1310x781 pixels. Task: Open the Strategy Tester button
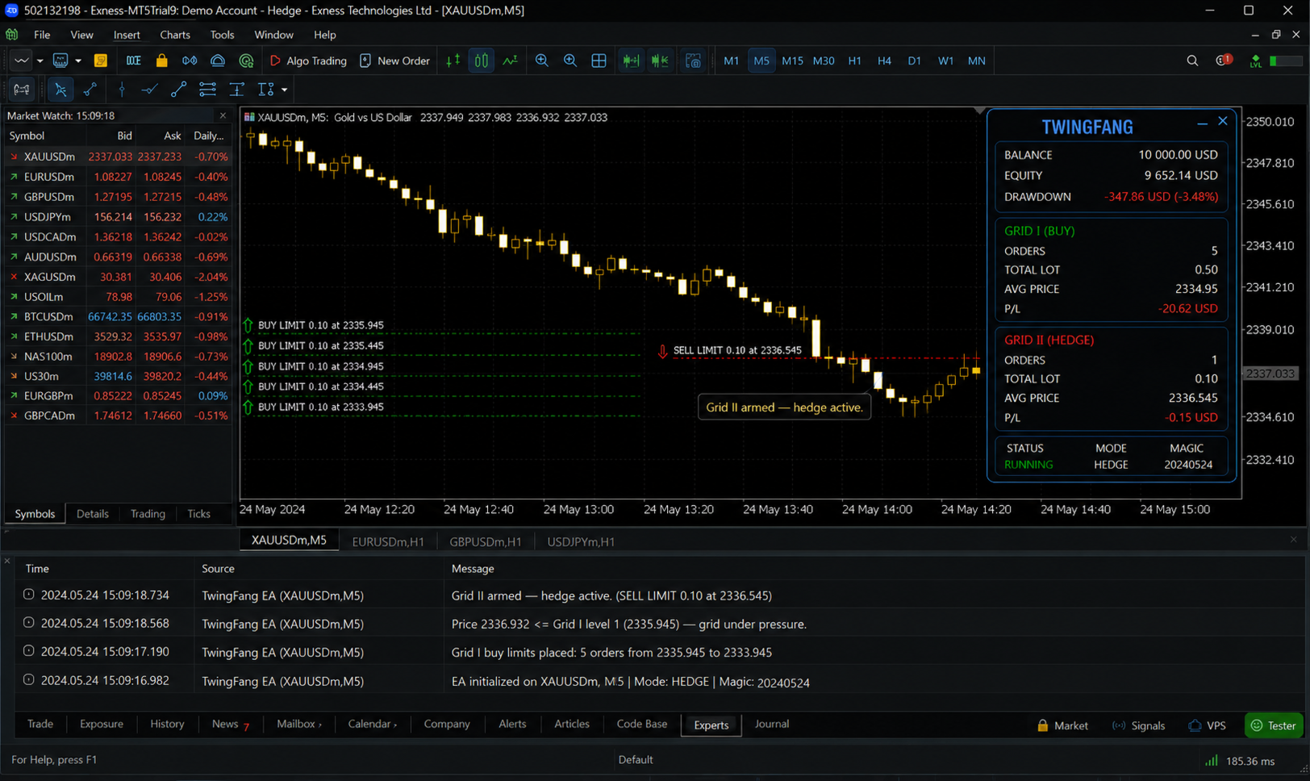point(1275,725)
